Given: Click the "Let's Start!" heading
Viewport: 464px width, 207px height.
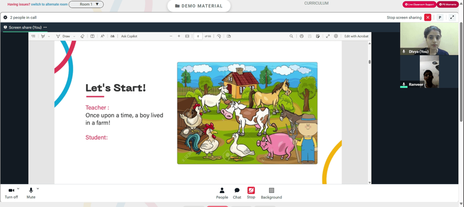Looking at the screenshot, I should coord(116,88).
